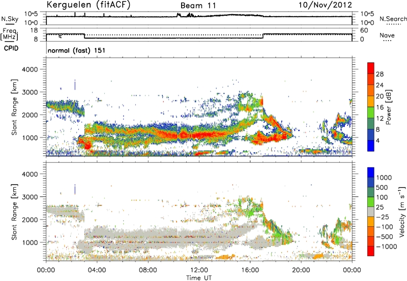Click the grey ±25 segment of Velocity colorbar
Screen dimensions: 407x281
tap(371, 212)
